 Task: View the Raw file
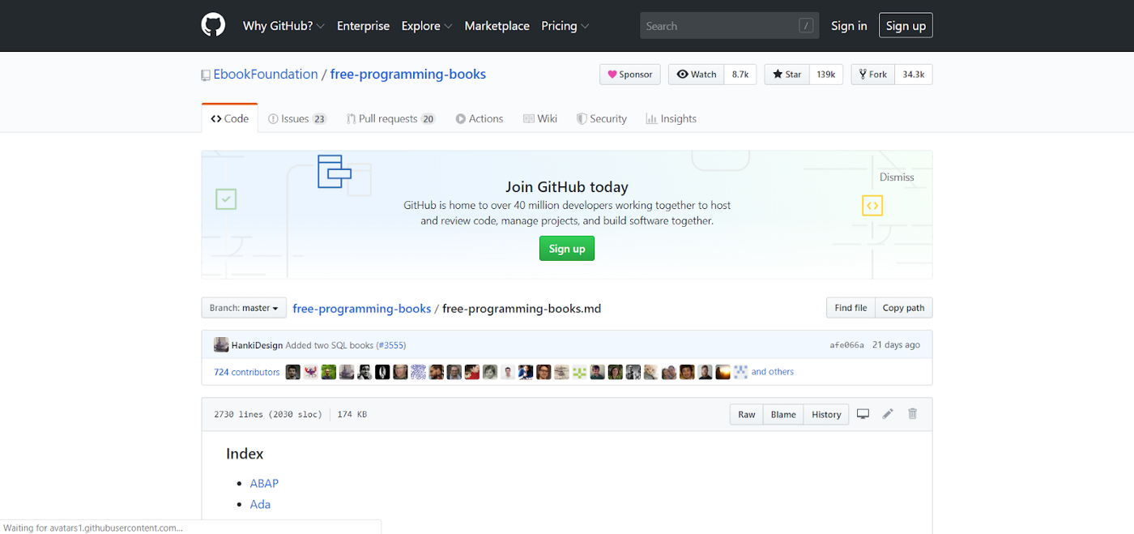point(747,415)
